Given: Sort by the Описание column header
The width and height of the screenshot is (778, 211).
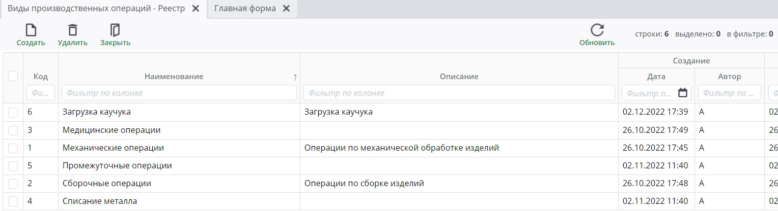Looking at the screenshot, I should pyautogui.click(x=459, y=77).
